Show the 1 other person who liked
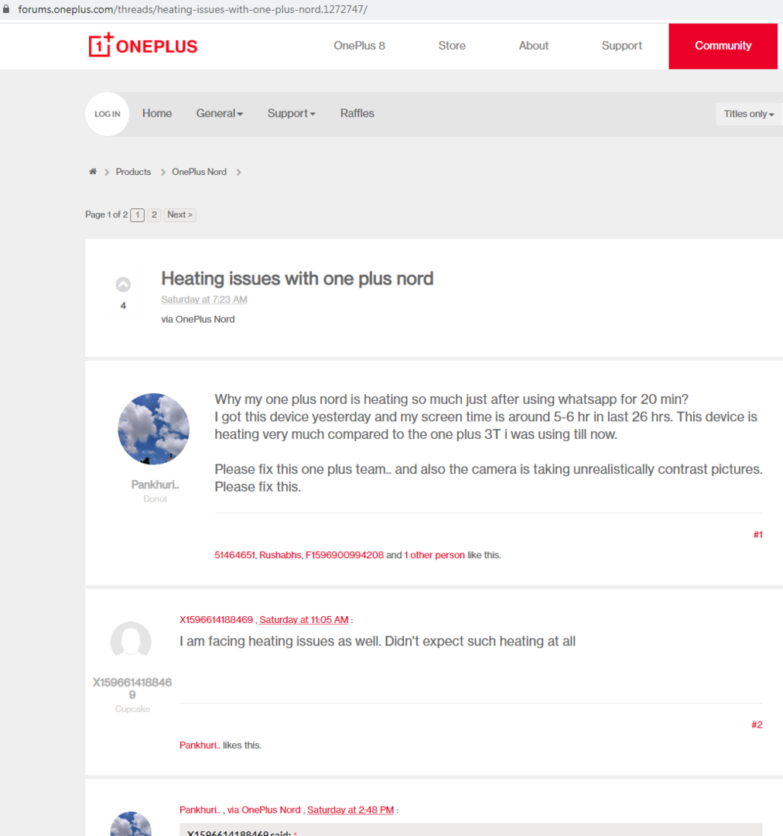 coord(434,555)
